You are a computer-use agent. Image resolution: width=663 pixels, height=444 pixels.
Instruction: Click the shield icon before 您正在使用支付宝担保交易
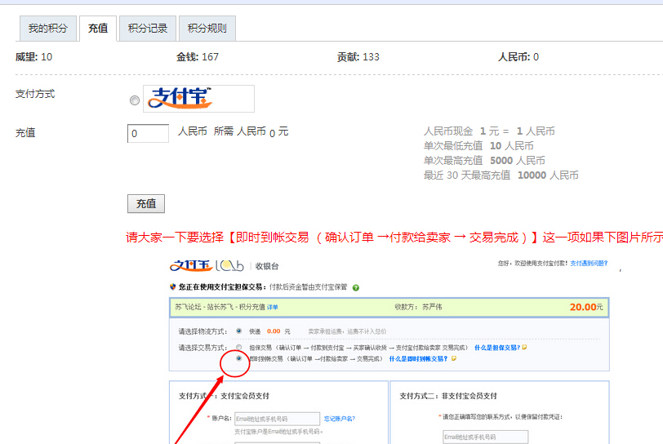pyautogui.click(x=171, y=287)
